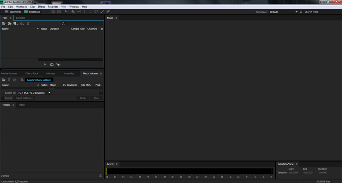
Task: Click the Sample Rate column header
Action: click(x=78, y=29)
